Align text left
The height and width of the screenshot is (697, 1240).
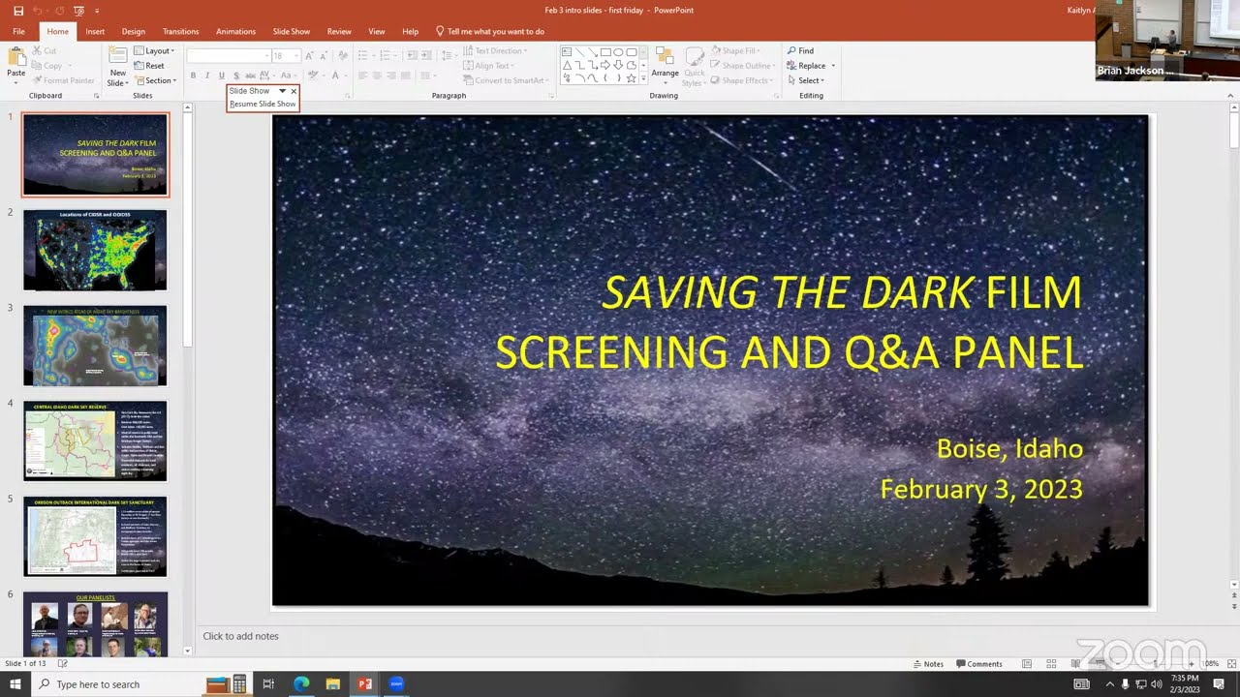(x=362, y=76)
